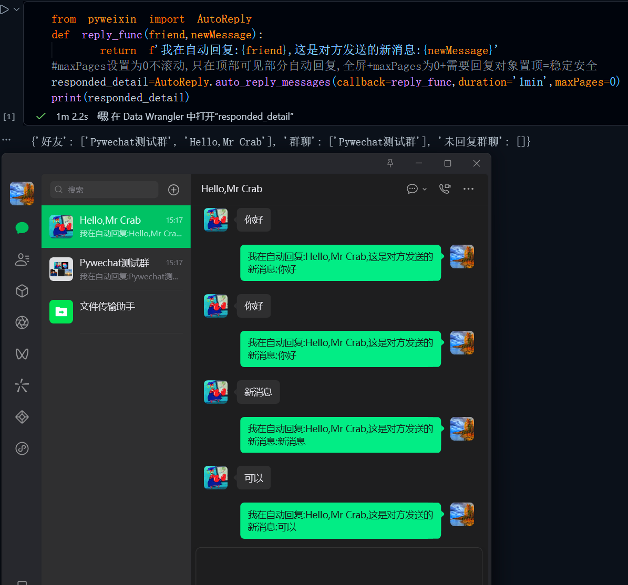Expand the run cell options chevron
The height and width of the screenshot is (585, 628).
16,9
